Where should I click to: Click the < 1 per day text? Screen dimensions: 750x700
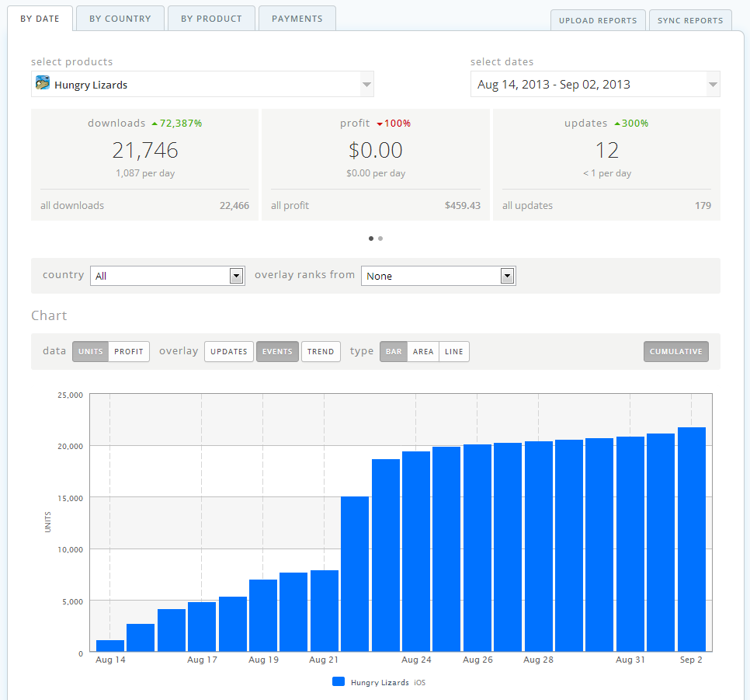click(607, 173)
